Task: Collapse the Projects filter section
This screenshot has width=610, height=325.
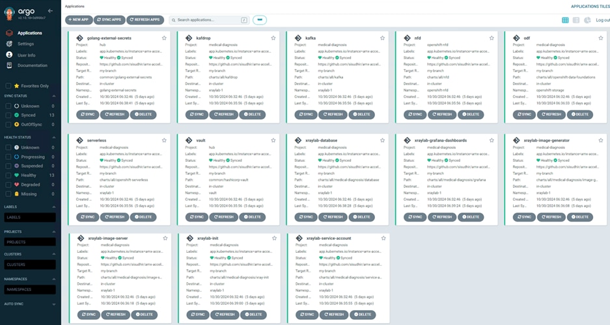Action: (53, 232)
